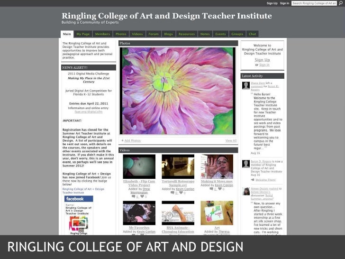The width and height of the screenshot is (345, 259).
Task: Click the Facebook badge logo
Action: pos(75,199)
